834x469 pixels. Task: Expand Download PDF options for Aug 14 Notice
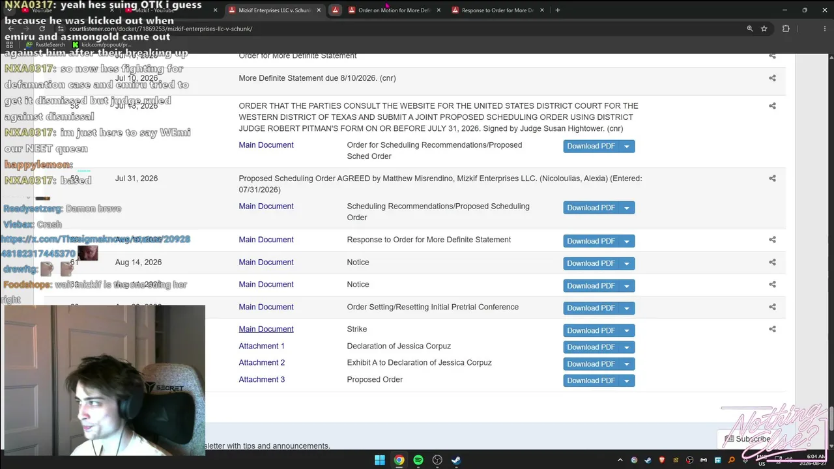tap(627, 263)
